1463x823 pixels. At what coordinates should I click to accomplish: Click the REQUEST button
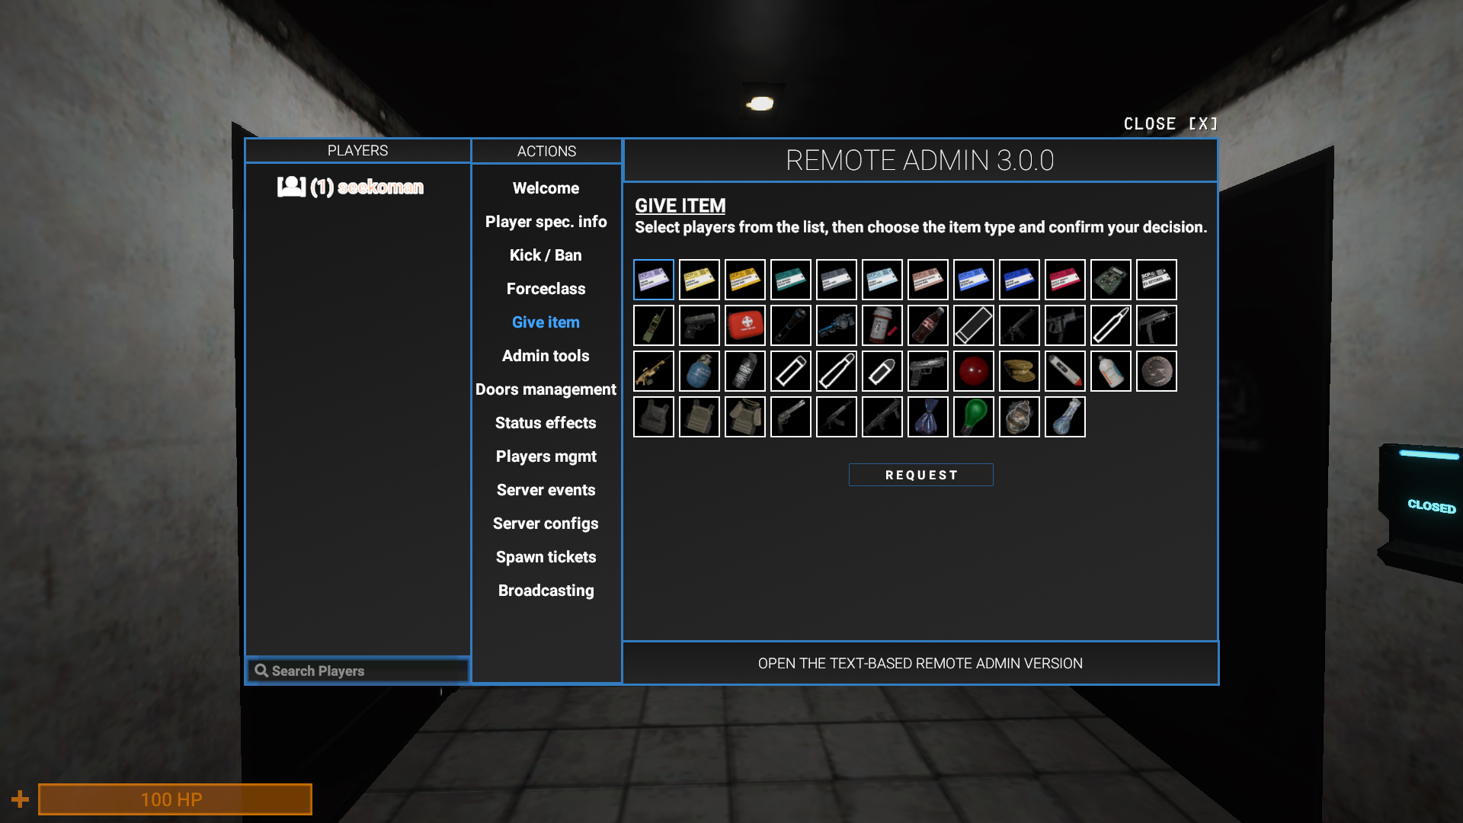click(920, 475)
